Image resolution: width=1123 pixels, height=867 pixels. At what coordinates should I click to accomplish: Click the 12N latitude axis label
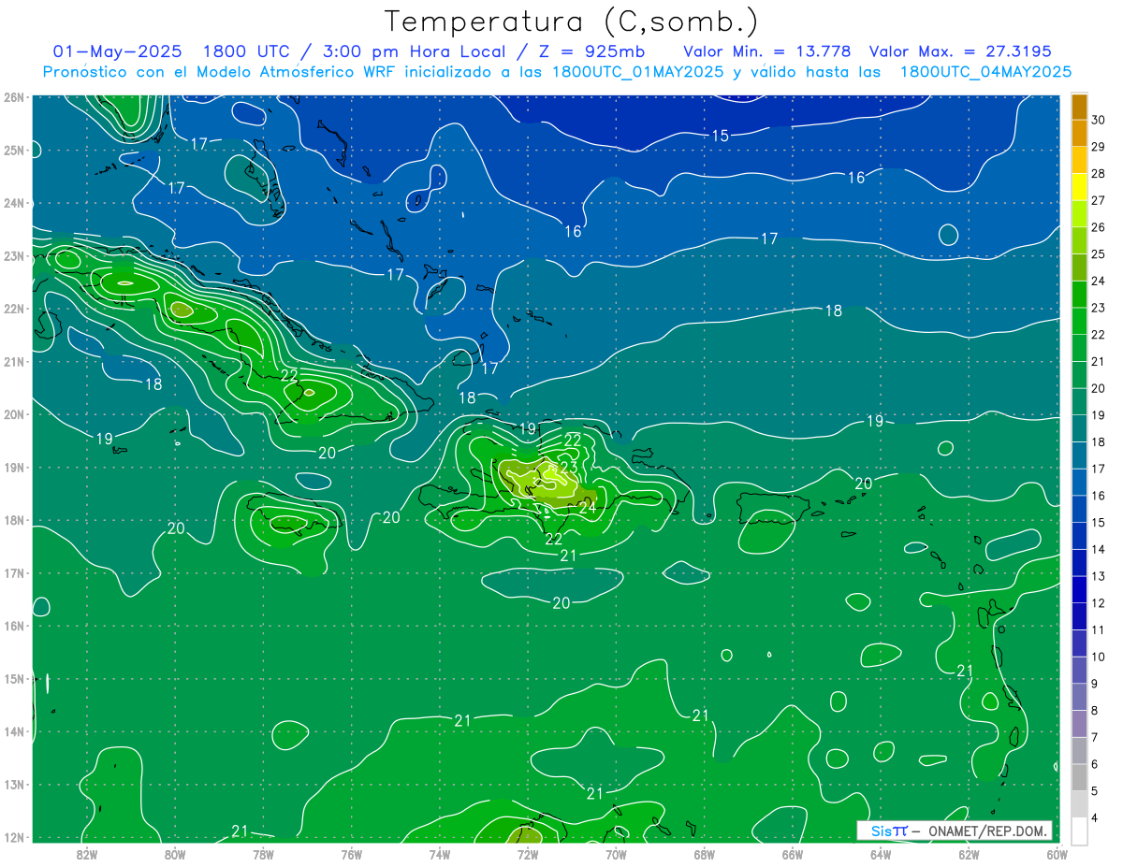point(14,837)
